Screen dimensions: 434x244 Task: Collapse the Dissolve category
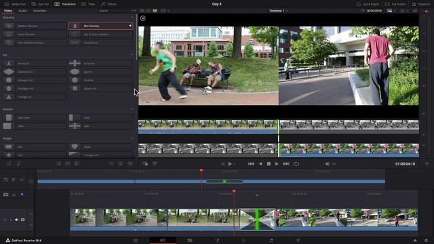tap(132, 18)
